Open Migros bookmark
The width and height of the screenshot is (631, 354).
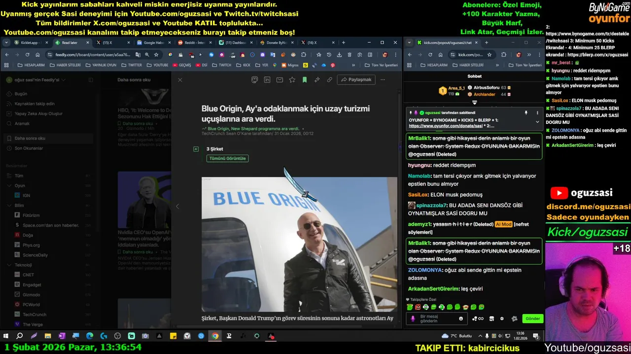coord(290,65)
